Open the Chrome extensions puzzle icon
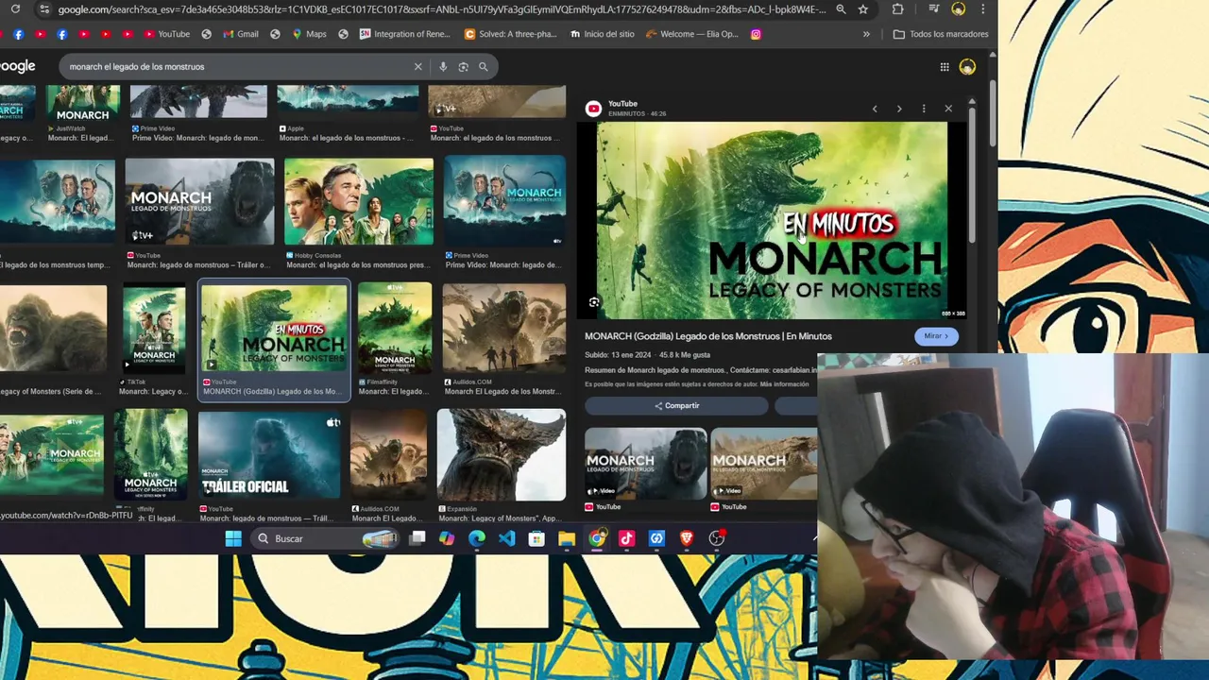 click(x=897, y=9)
